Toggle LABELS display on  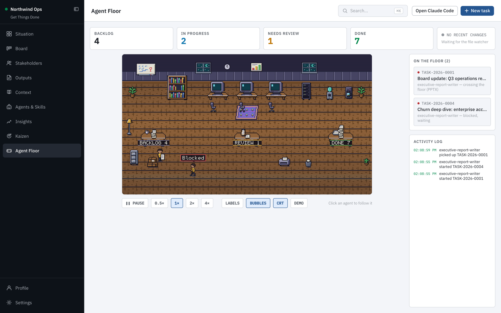point(232,203)
